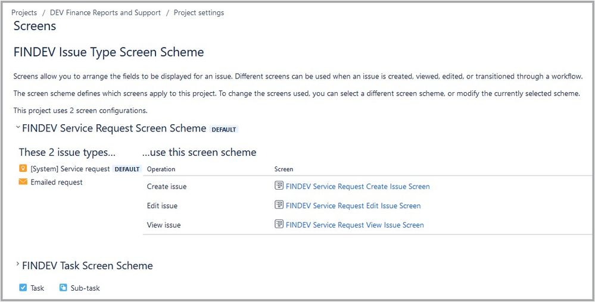Click the FINDEV Service Request Screen Scheme heading
This screenshot has width=595, height=302.
(114, 128)
